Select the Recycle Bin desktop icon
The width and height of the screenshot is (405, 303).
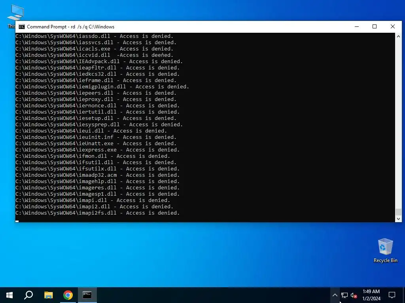click(x=385, y=251)
